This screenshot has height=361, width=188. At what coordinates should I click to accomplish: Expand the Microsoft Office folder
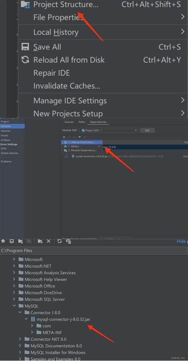tap(14, 286)
